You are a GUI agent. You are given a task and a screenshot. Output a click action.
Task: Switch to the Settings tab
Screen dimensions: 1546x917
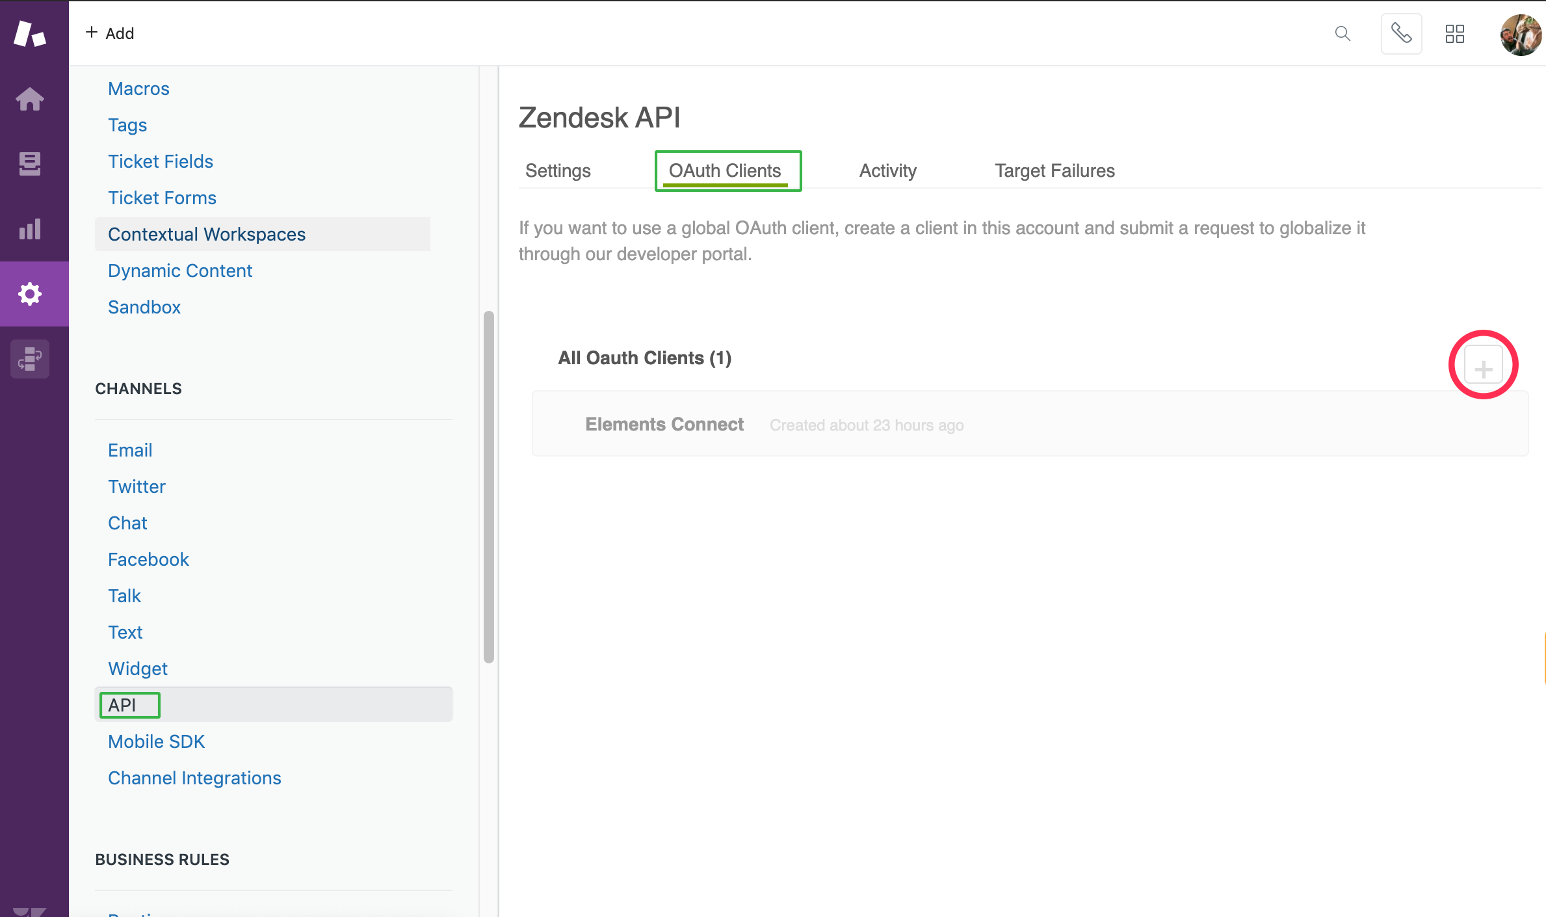click(x=558, y=170)
